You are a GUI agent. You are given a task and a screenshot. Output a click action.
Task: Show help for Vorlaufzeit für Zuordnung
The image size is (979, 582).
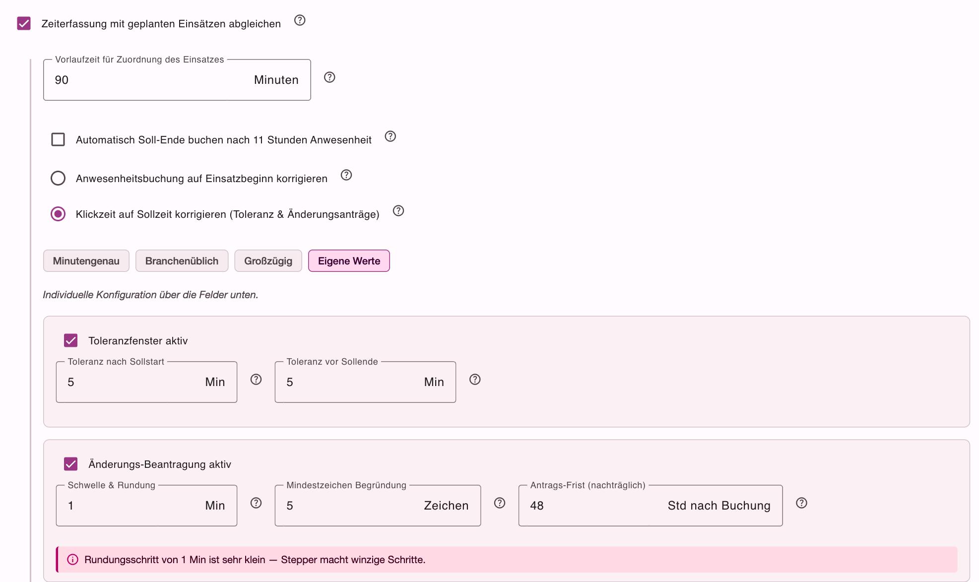pos(329,77)
